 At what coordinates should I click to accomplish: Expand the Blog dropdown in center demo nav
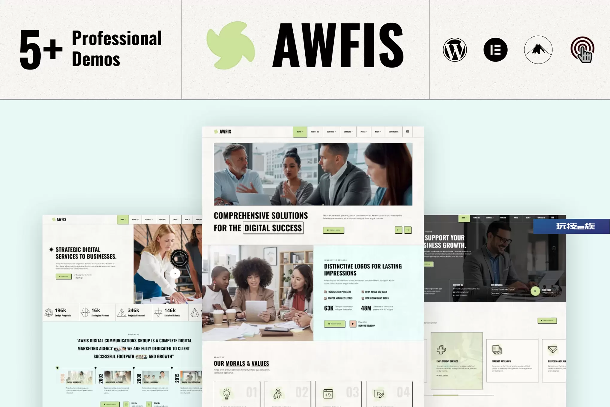(x=378, y=132)
